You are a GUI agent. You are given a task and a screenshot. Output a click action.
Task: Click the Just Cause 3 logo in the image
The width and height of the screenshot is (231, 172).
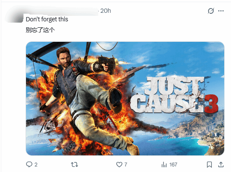[174, 95]
